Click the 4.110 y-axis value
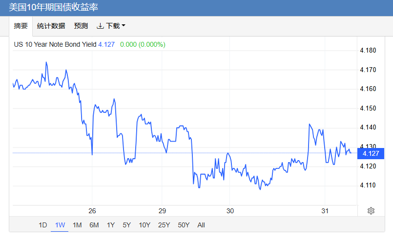Viewport: 393px width, 240px height. tap(368, 185)
